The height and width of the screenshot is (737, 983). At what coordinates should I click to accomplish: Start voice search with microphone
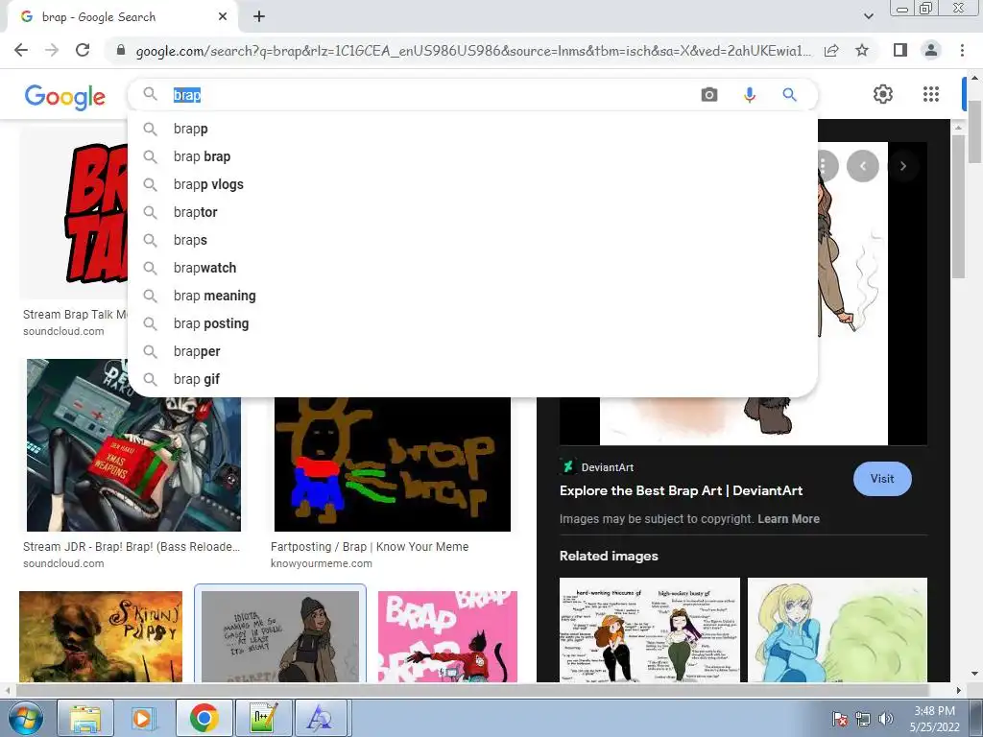pyautogui.click(x=749, y=95)
